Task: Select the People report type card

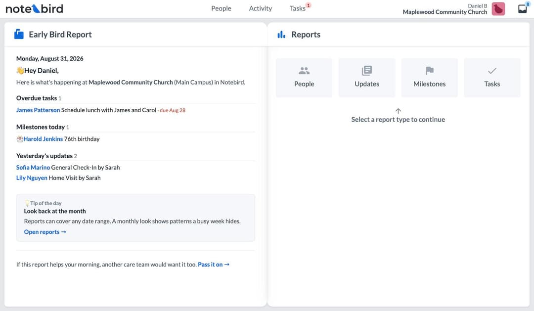Action: (304, 78)
